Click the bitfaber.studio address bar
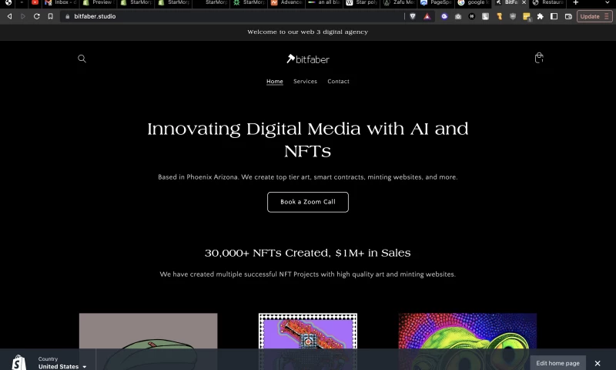This screenshot has width=616, height=370. coord(231,16)
